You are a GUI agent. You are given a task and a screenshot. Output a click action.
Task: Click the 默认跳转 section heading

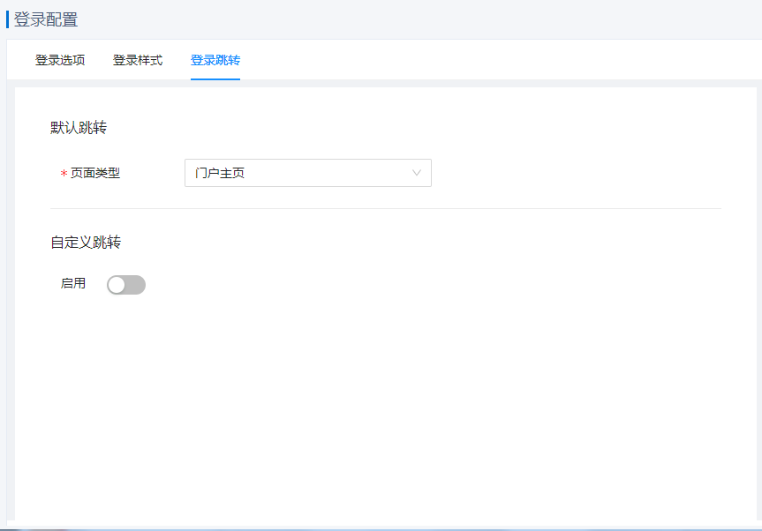(79, 128)
